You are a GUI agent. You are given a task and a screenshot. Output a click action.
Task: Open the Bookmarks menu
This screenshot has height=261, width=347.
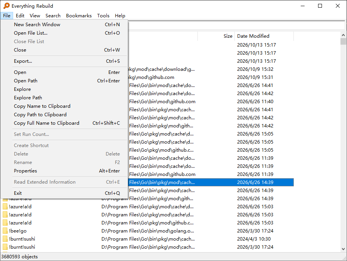(79, 16)
